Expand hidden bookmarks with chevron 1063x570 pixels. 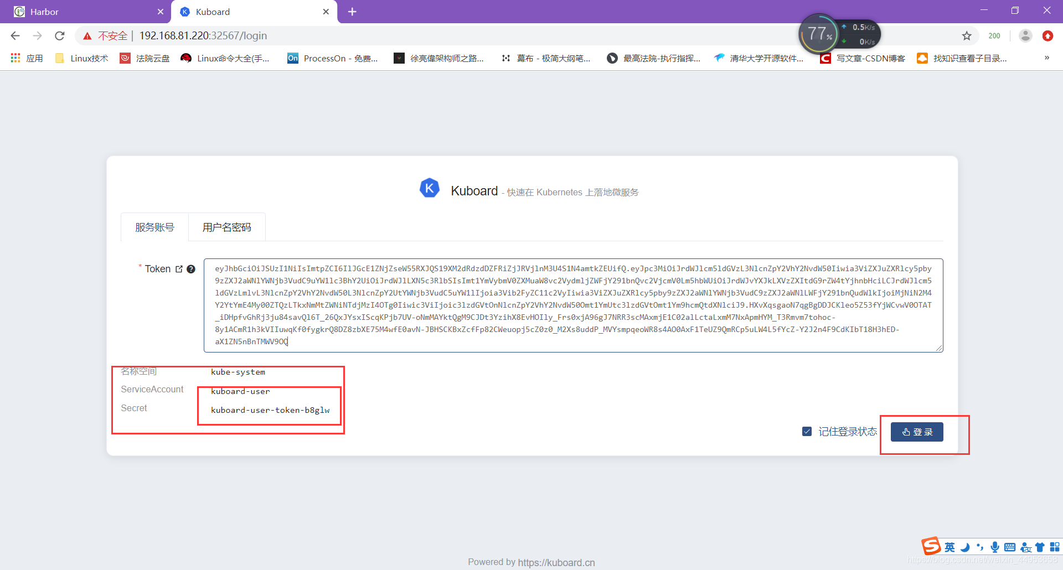(x=1047, y=58)
